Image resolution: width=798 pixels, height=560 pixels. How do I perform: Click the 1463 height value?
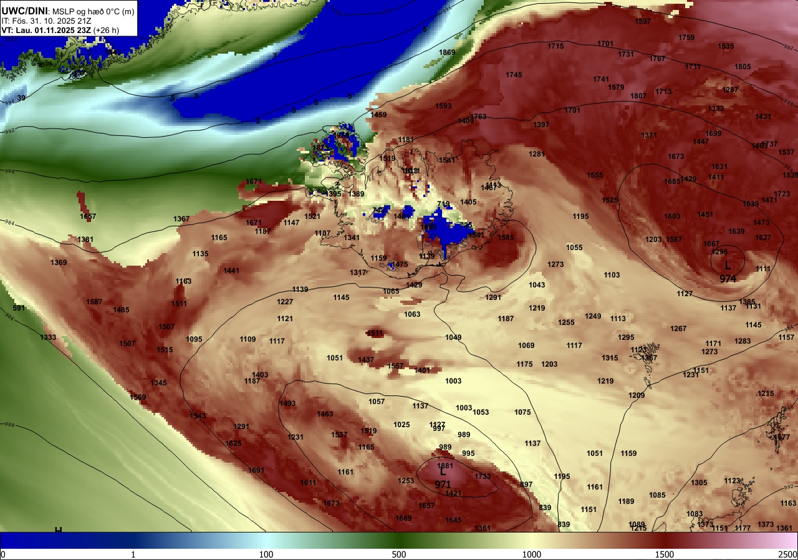coord(325,414)
